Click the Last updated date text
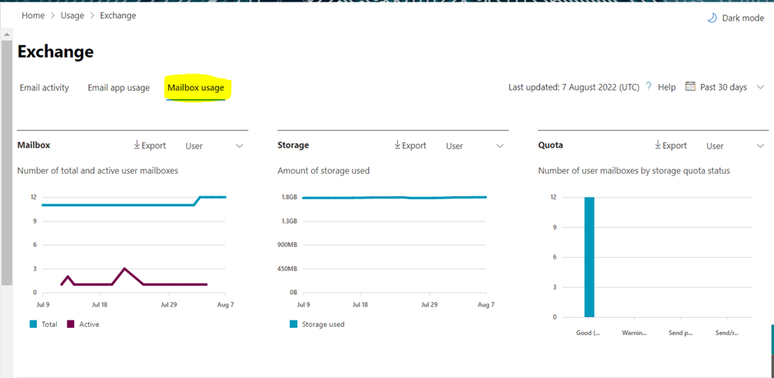Viewport: 774px width, 378px height. coord(574,86)
